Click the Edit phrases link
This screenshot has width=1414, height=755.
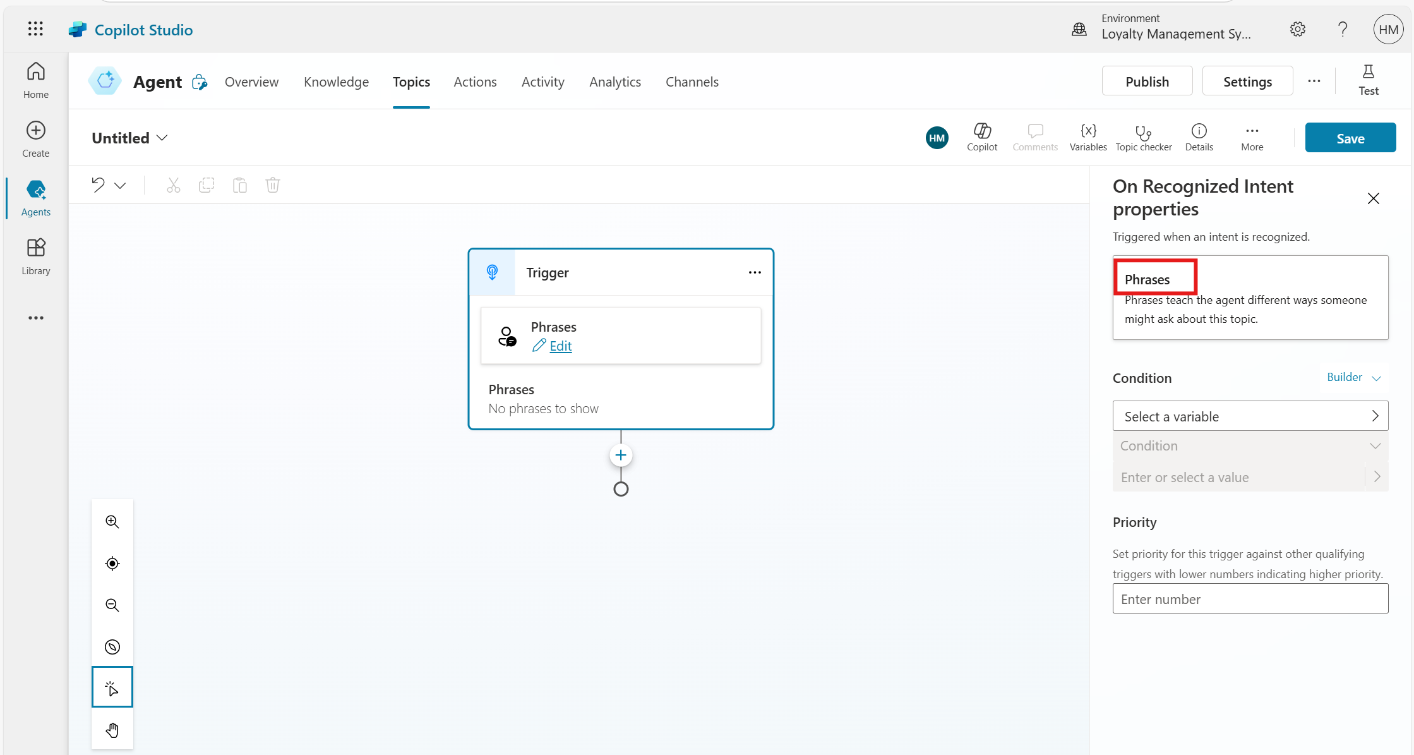tap(560, 346)
